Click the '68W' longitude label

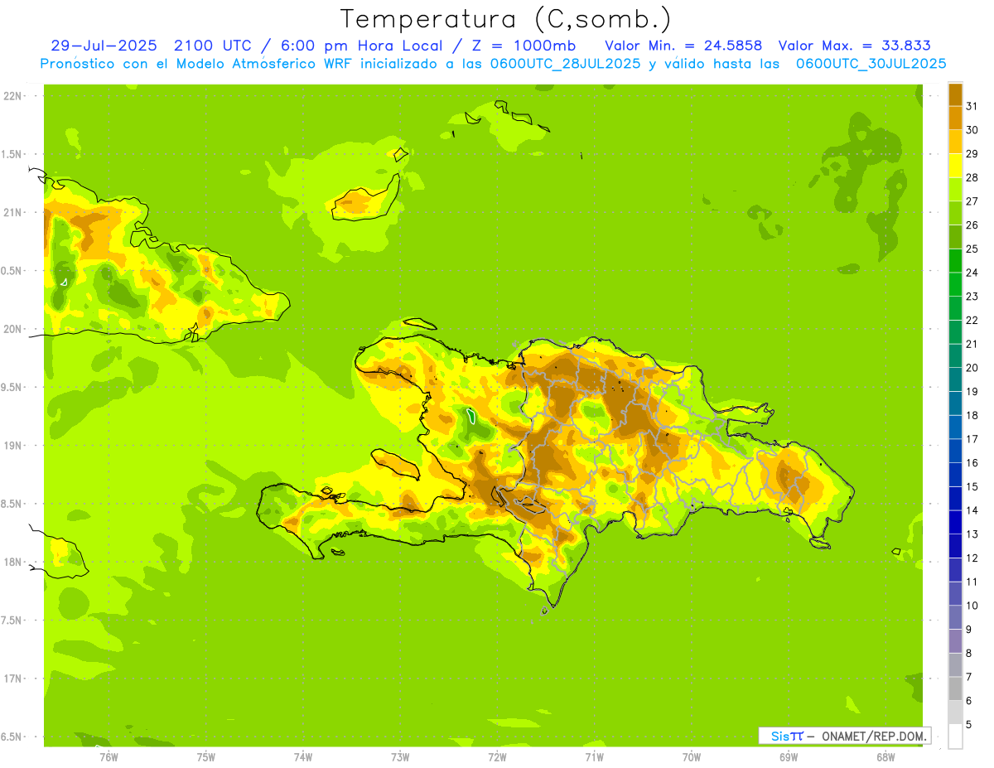(x=885, y=757)
